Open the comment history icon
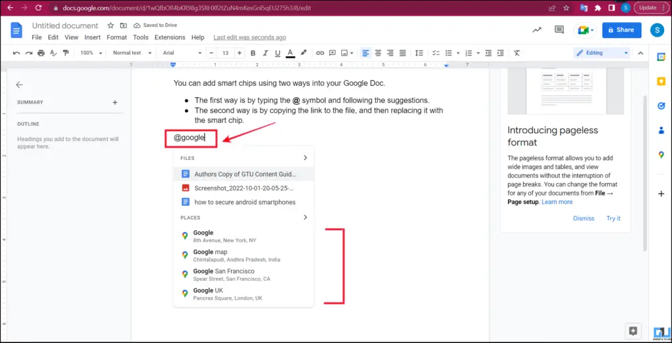 559,30
